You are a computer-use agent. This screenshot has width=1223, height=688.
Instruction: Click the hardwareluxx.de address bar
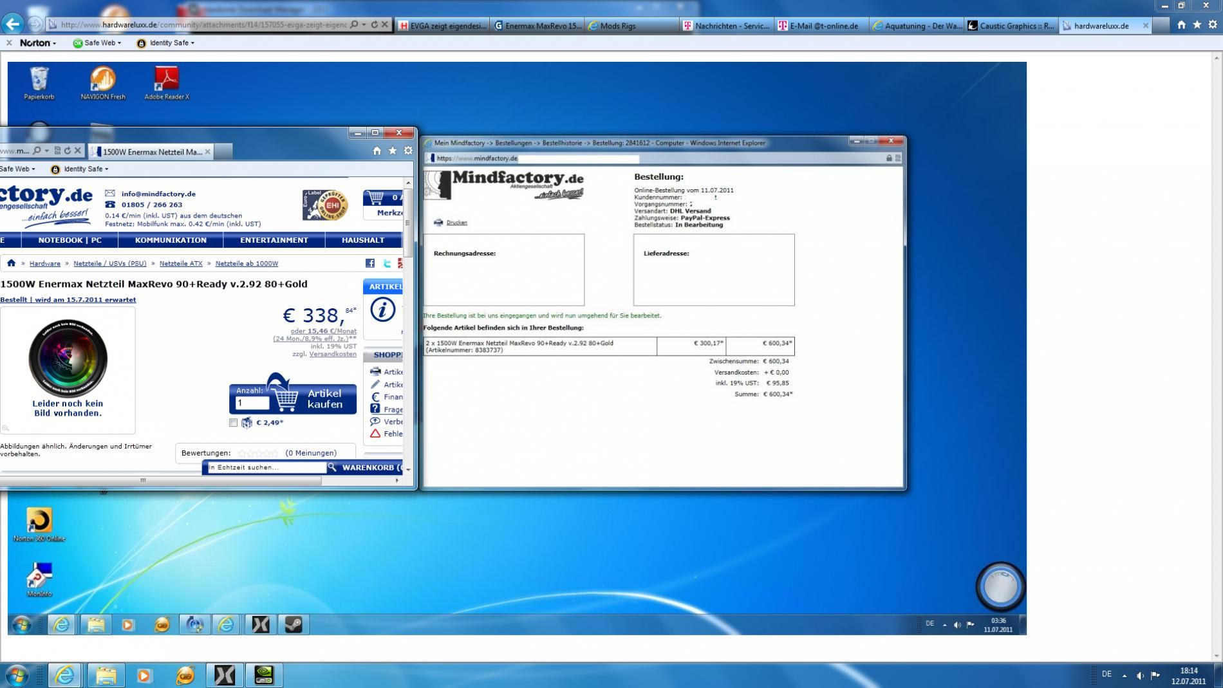[x=203, y=24]
